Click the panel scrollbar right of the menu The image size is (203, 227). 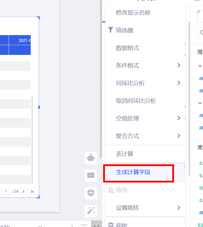click(189, 99)
